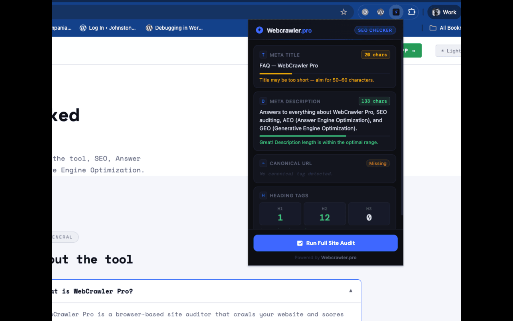Viewport: 513px width, 321px height.
Task: Open the Work profile menu
Action: [444, 12]
